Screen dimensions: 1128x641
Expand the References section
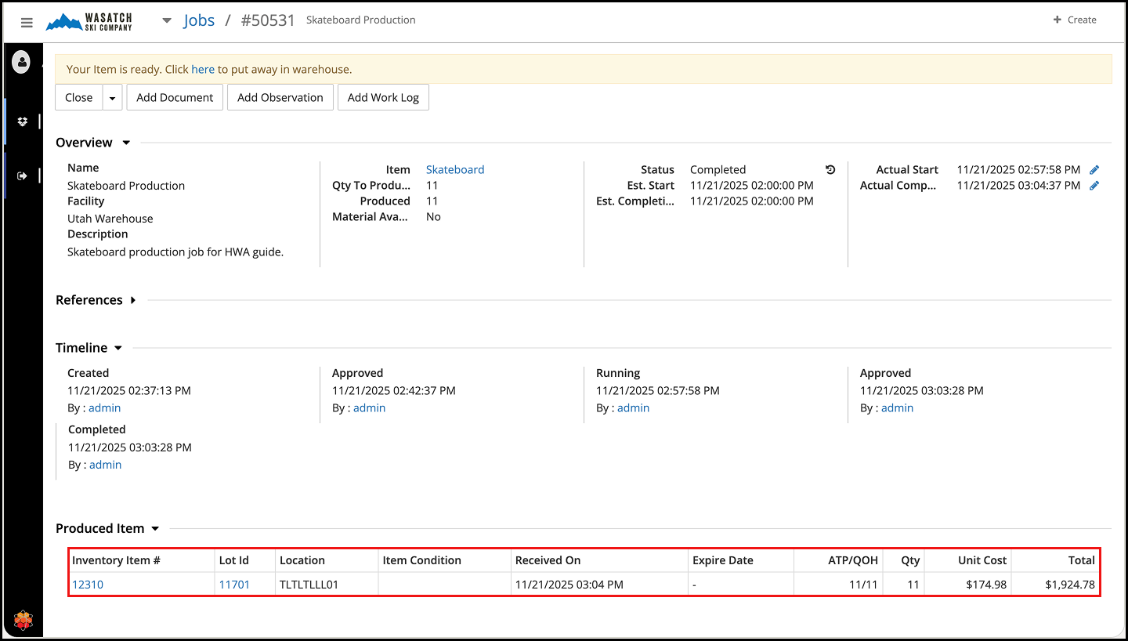click(133, 300)
